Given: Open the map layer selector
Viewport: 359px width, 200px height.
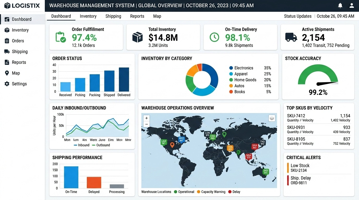Looking at the screenshot, I should point(272,118).
